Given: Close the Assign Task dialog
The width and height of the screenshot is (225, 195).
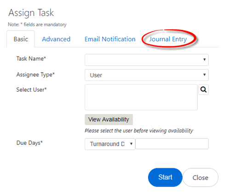Looking at the screenshot, I should click(200, 178).
